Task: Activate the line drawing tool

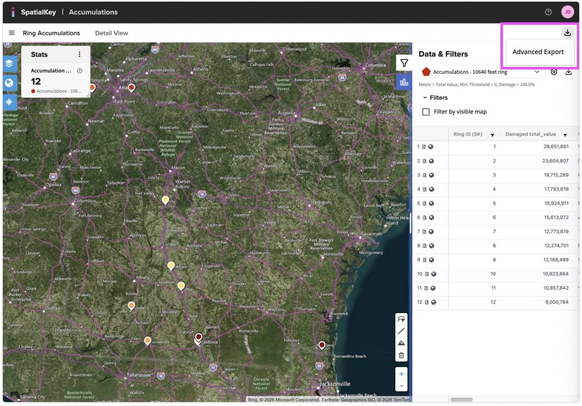Action: pyautogui.click(x=401, y=331)
